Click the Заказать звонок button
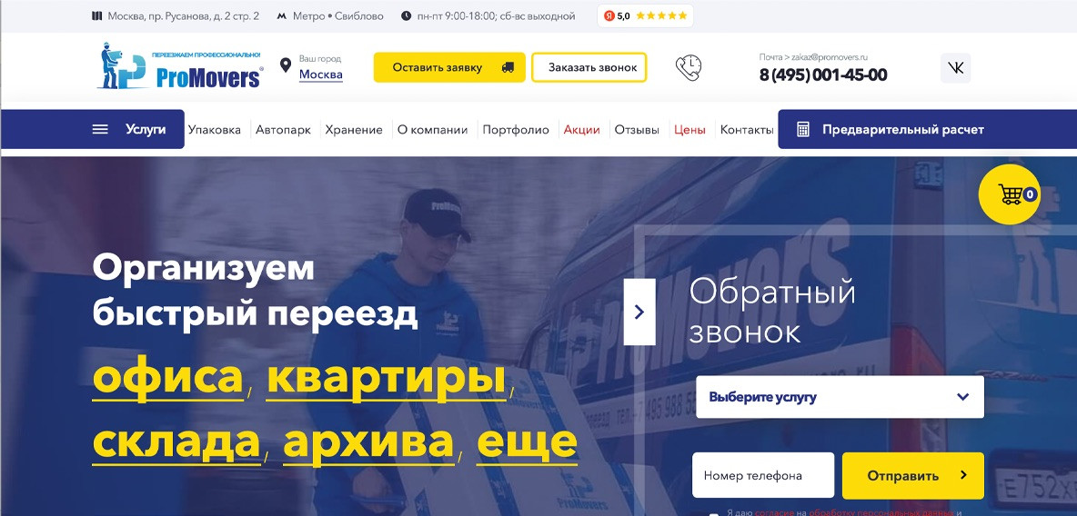Screen dimensions: 1077x516 click(589, 67)
